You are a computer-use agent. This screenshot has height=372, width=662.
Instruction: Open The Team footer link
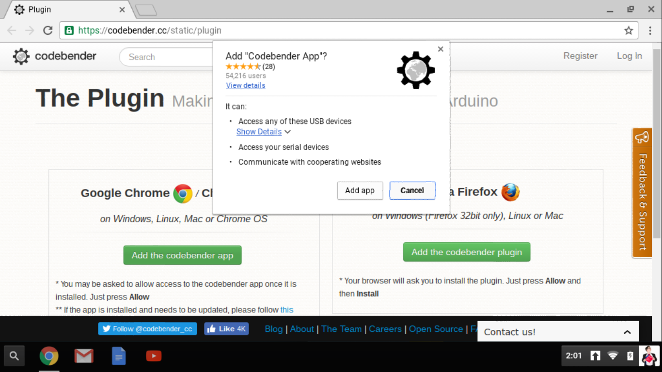(x=342, y=329)
